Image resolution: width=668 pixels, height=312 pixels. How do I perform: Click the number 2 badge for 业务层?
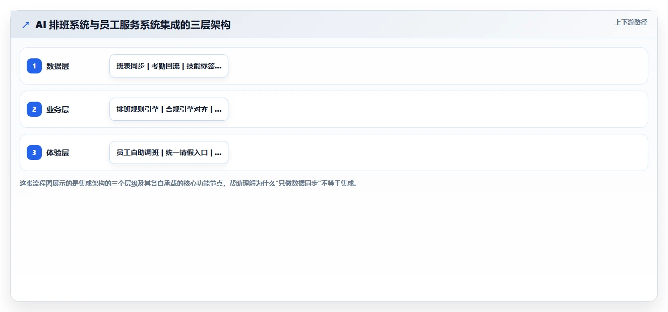click(x=34, y=109)
